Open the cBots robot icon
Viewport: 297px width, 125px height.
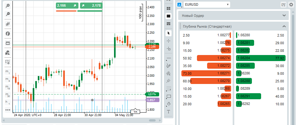(x=8, y=43)
